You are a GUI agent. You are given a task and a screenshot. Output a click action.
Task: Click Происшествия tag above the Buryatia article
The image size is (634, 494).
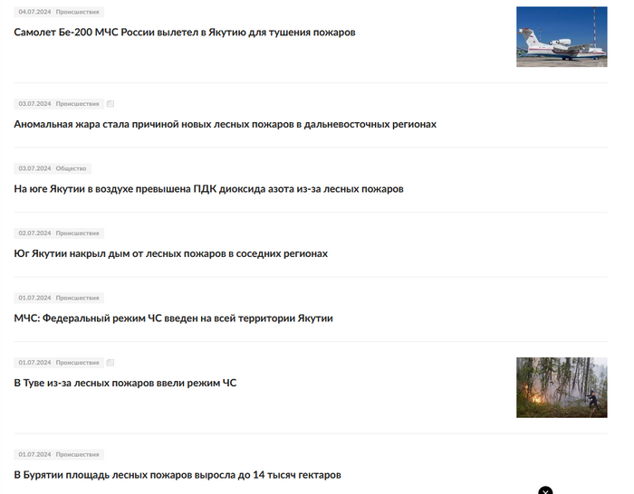pos(77,454)
